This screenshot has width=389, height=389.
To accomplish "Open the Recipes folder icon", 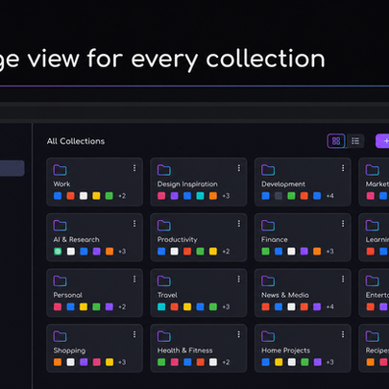I will pyautogui.click(x=372, y=336).
